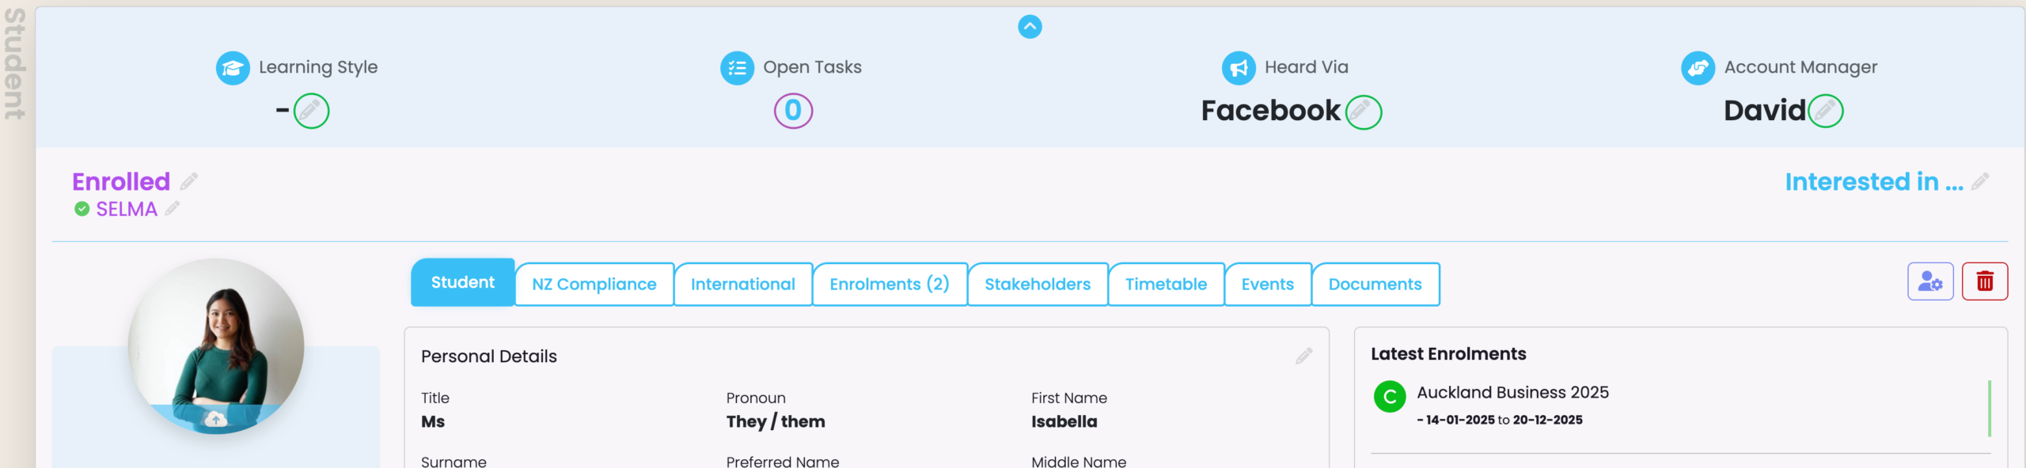View the Documents tab
The image size is (2026, 468).
1375,284
